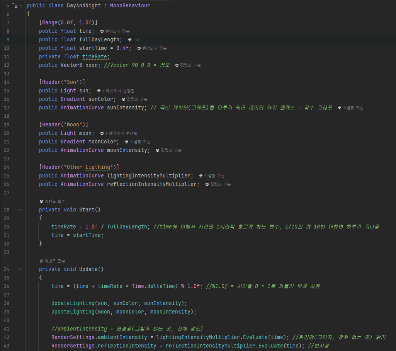The width and height of the screenshot is (396, 351).
Task: Click the Vector3 type on the noon line
Action: tap(71, 65)
